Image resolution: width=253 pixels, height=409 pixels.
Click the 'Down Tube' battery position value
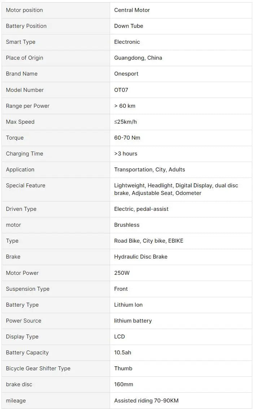tap(128, 26)
